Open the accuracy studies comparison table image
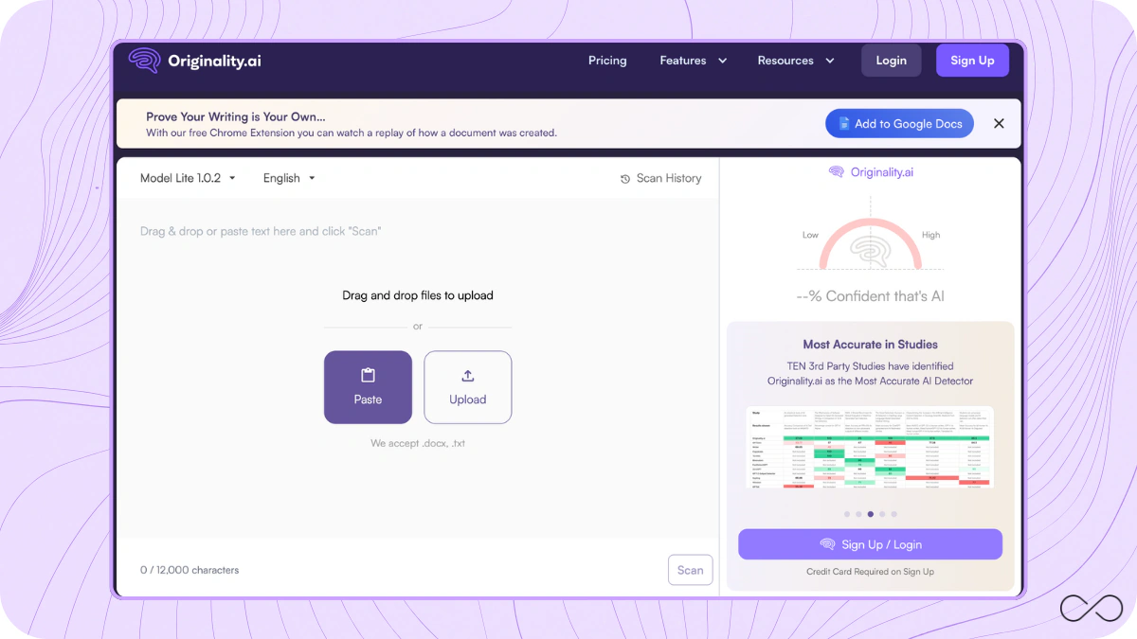 tap(870, 447)
